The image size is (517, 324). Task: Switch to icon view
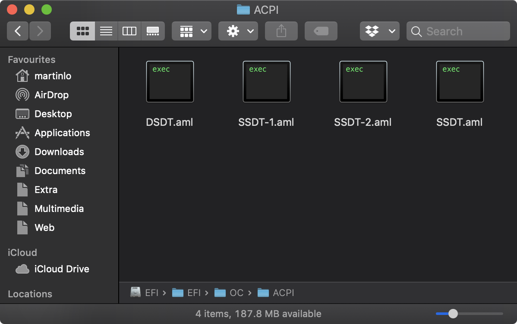coord(82,31)
